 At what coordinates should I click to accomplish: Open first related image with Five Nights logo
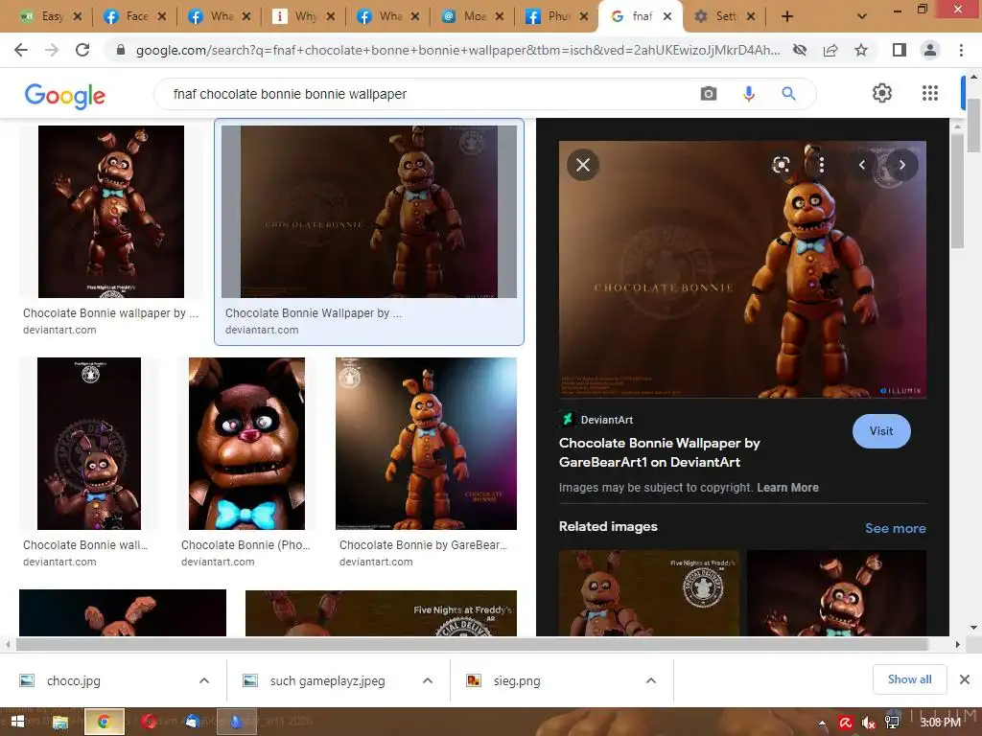[649, 593]
